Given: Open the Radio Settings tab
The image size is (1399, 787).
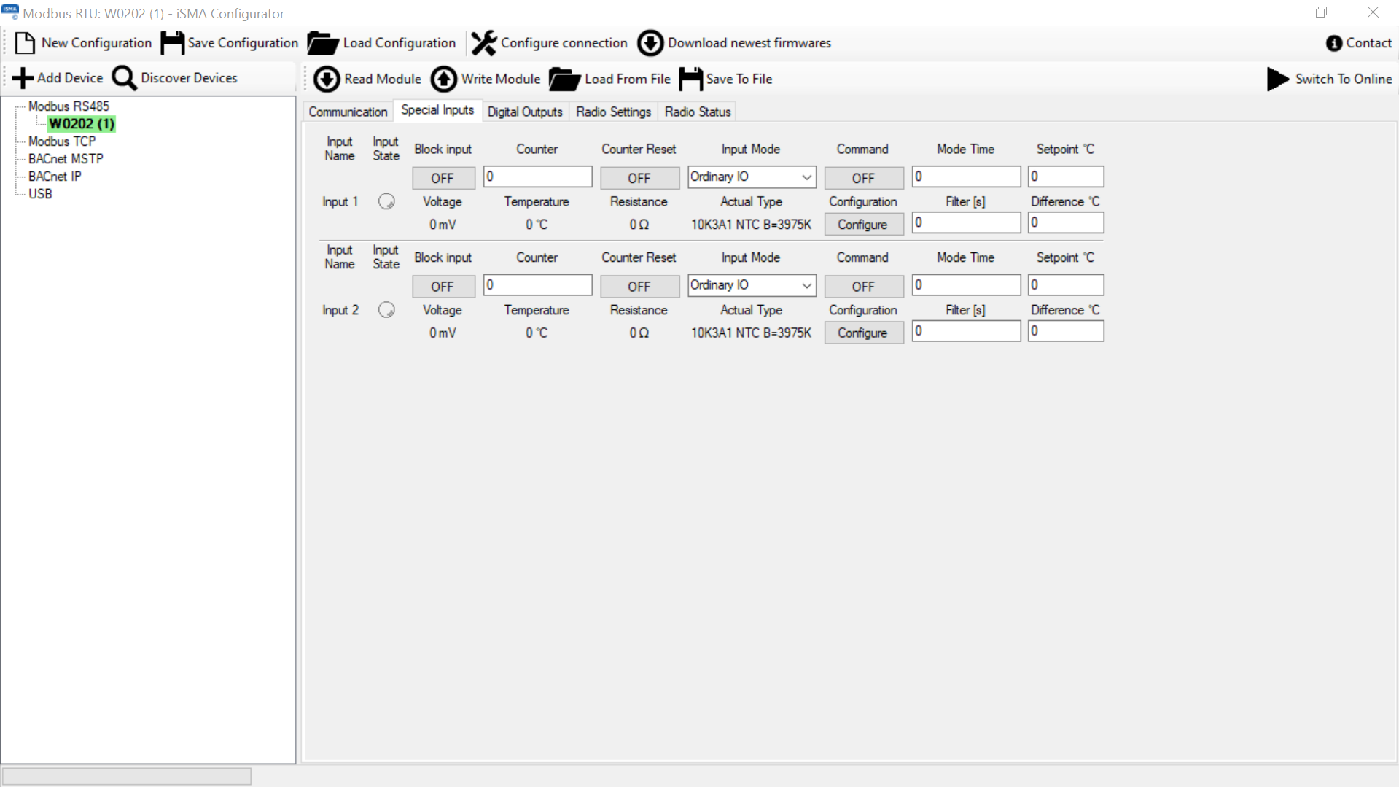Looking at the screenshot, I should (613, 112).
